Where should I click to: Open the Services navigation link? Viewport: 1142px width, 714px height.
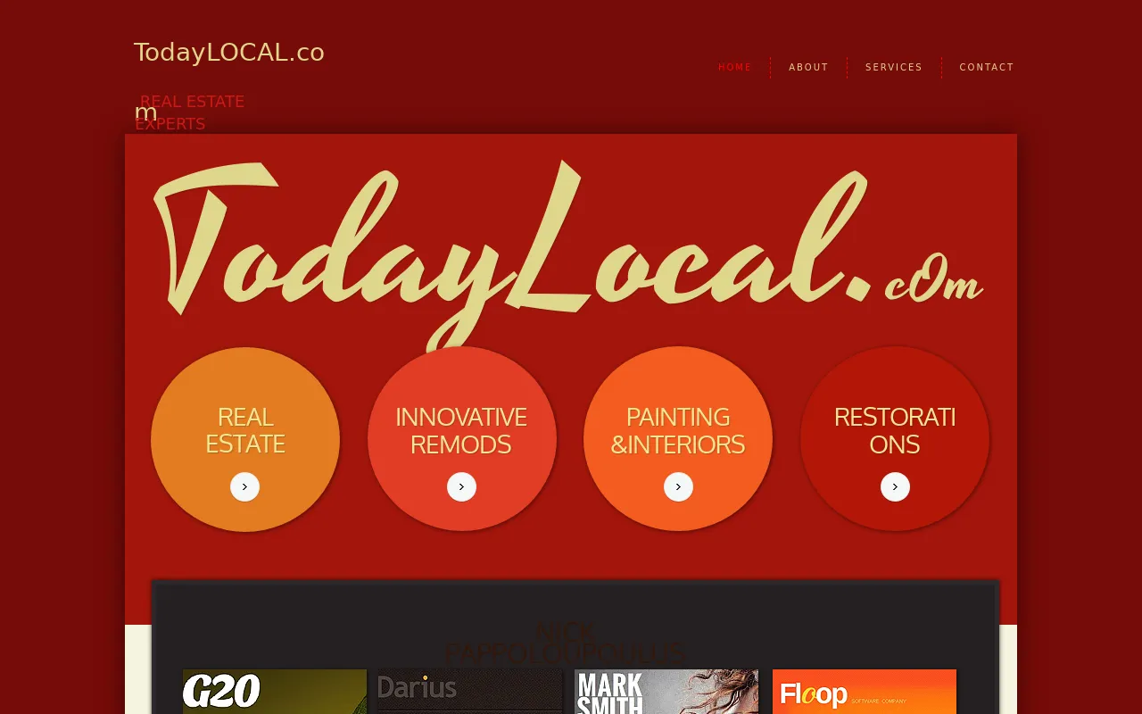point(894,67)
